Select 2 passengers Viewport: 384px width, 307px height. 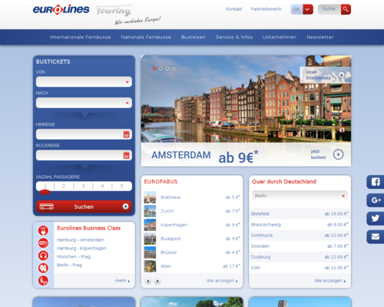click(64, 186)
